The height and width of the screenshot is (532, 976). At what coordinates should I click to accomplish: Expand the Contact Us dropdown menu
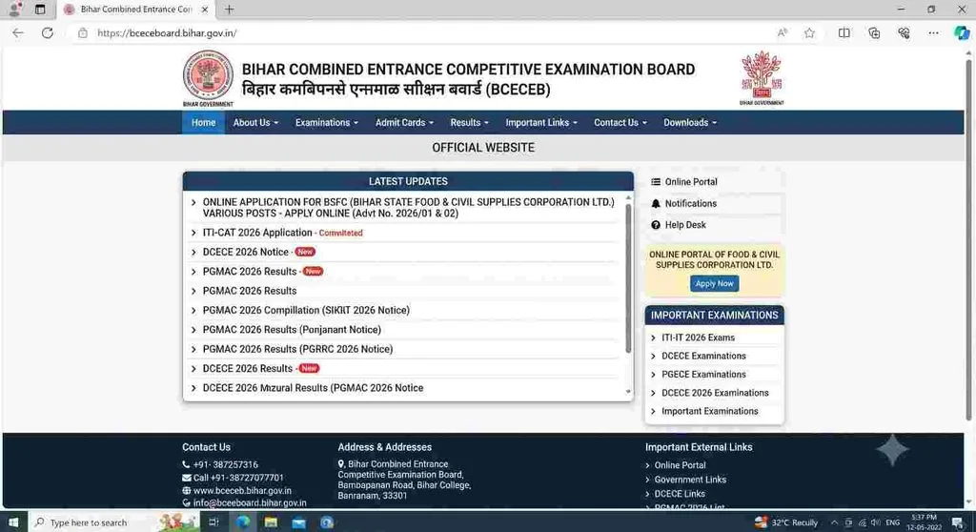(x=620, y=123)
